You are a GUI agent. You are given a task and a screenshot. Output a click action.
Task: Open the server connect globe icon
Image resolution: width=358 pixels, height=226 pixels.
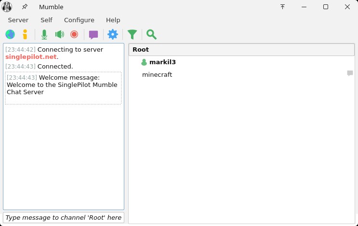click(x=10, y=34)
